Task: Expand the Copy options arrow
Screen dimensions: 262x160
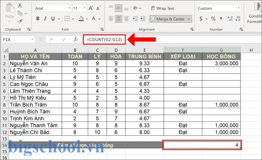Action: pos(26,13)
